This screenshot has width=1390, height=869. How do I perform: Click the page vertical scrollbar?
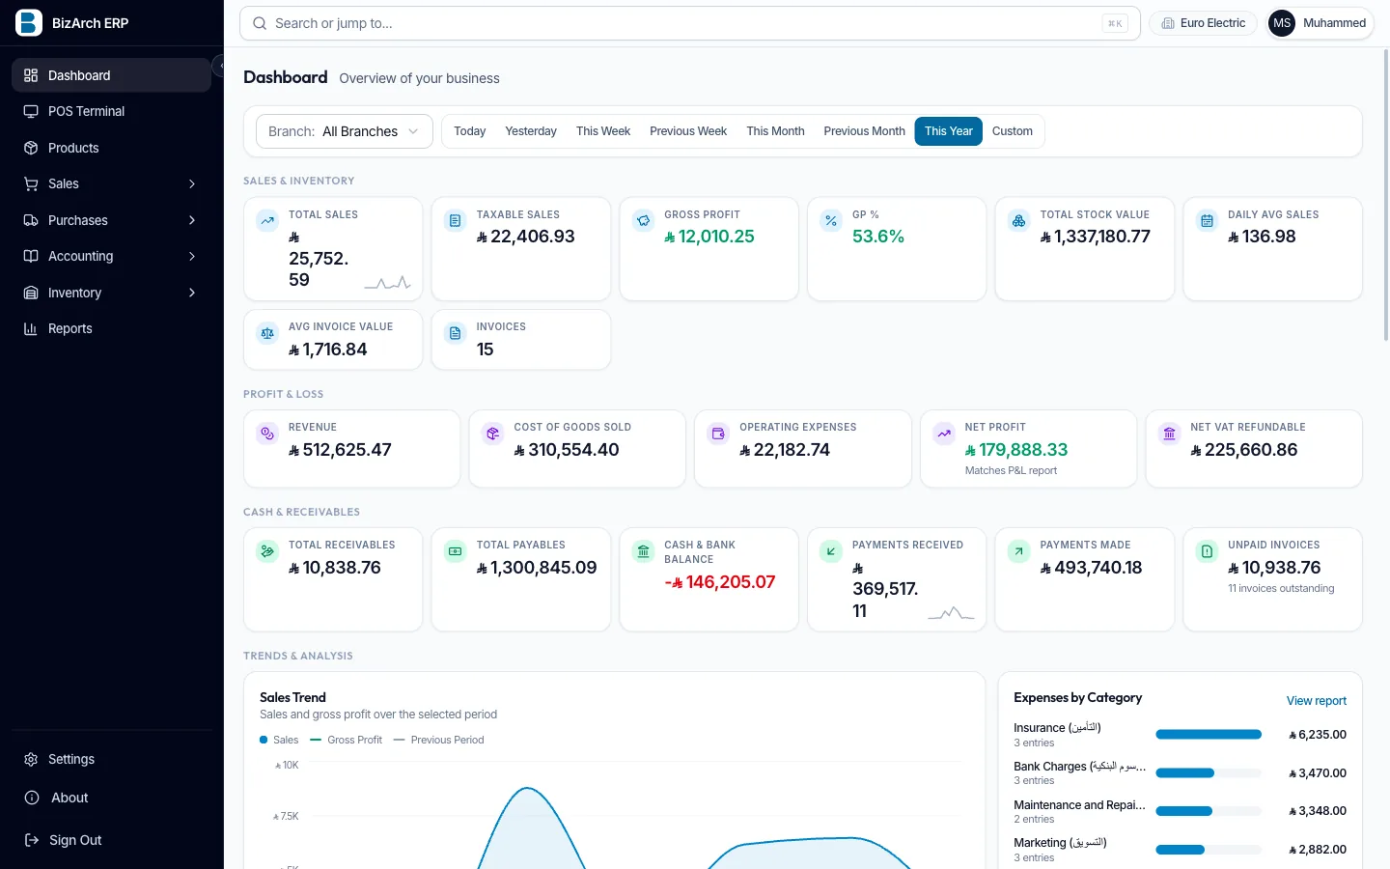(1386, 194)
